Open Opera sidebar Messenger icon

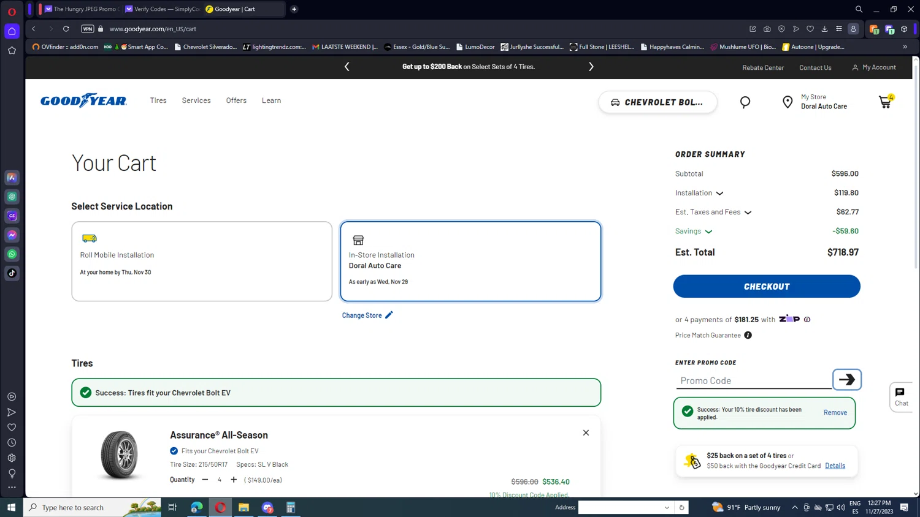[12, 235]
